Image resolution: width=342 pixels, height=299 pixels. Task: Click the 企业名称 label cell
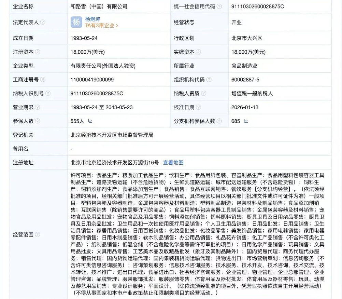click(38, 6)
